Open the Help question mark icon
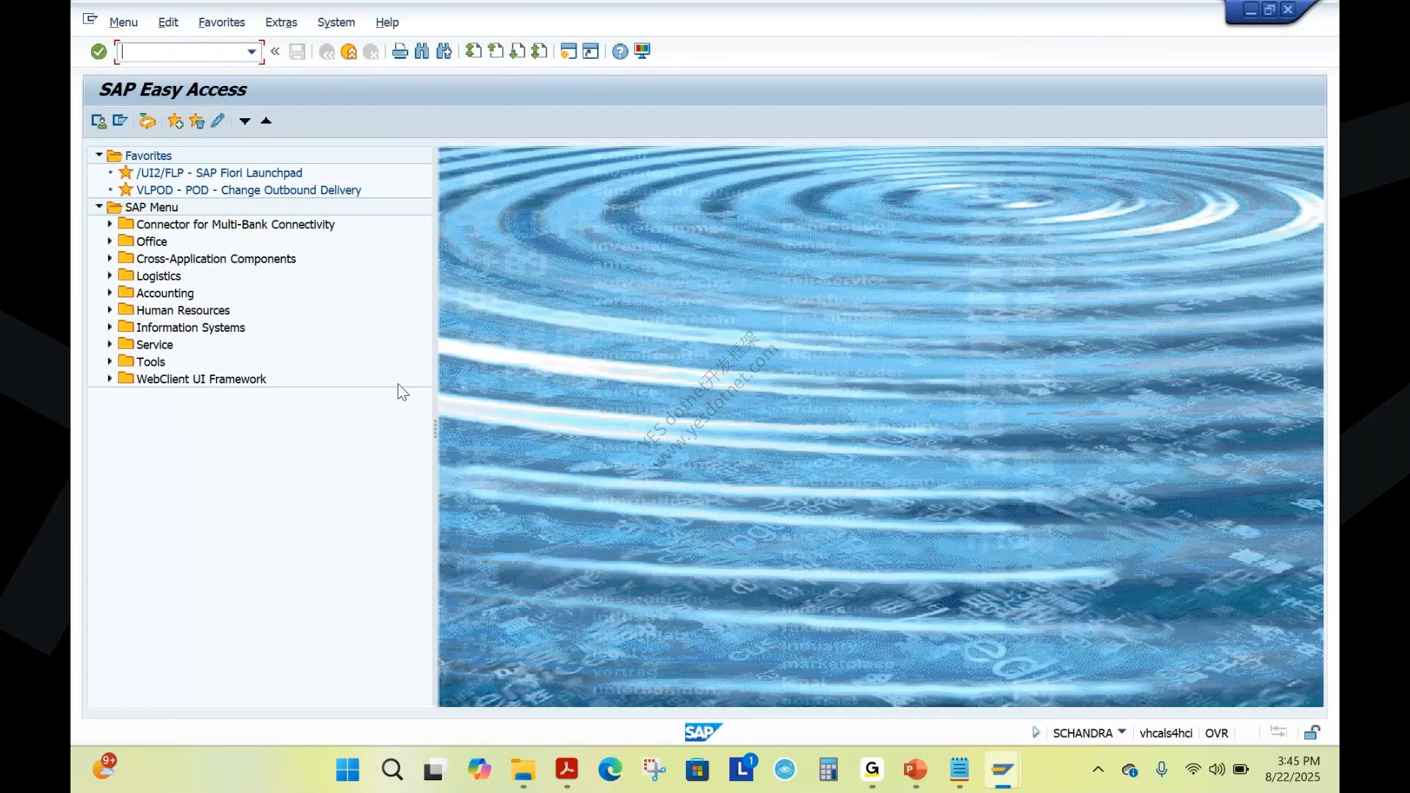This screenshot has height=793, width=1410. pos(620,51)
